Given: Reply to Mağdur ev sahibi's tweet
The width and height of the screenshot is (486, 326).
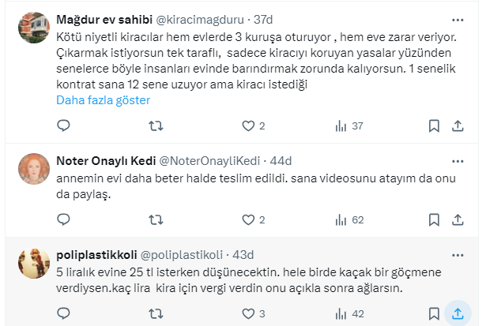Looking at the screenshot, I should [x=62, y=126].
